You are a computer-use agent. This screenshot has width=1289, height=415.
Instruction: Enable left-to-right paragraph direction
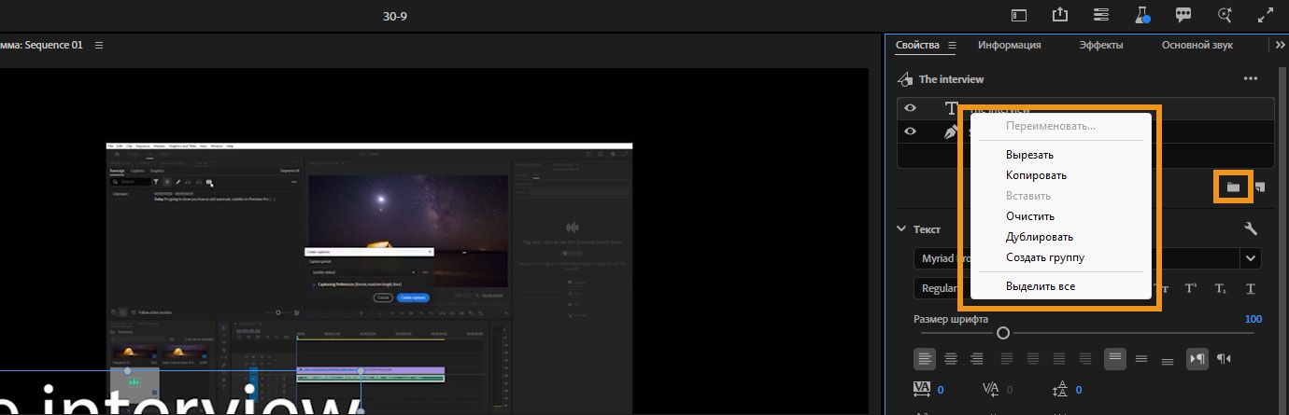(x=1197, y=358)
